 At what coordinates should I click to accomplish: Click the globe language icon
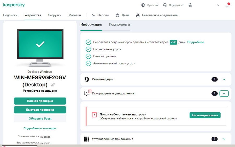point(143,5)
